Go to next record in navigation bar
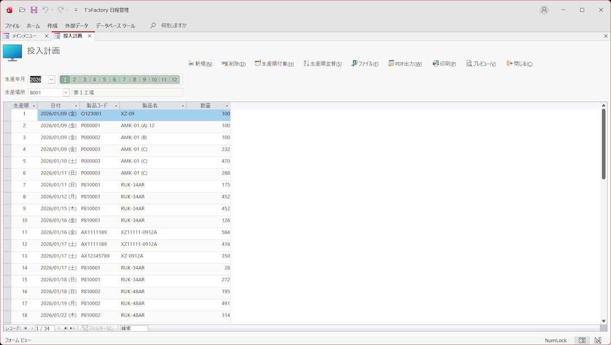Viewport: 611px width, 345px height. 59,328
